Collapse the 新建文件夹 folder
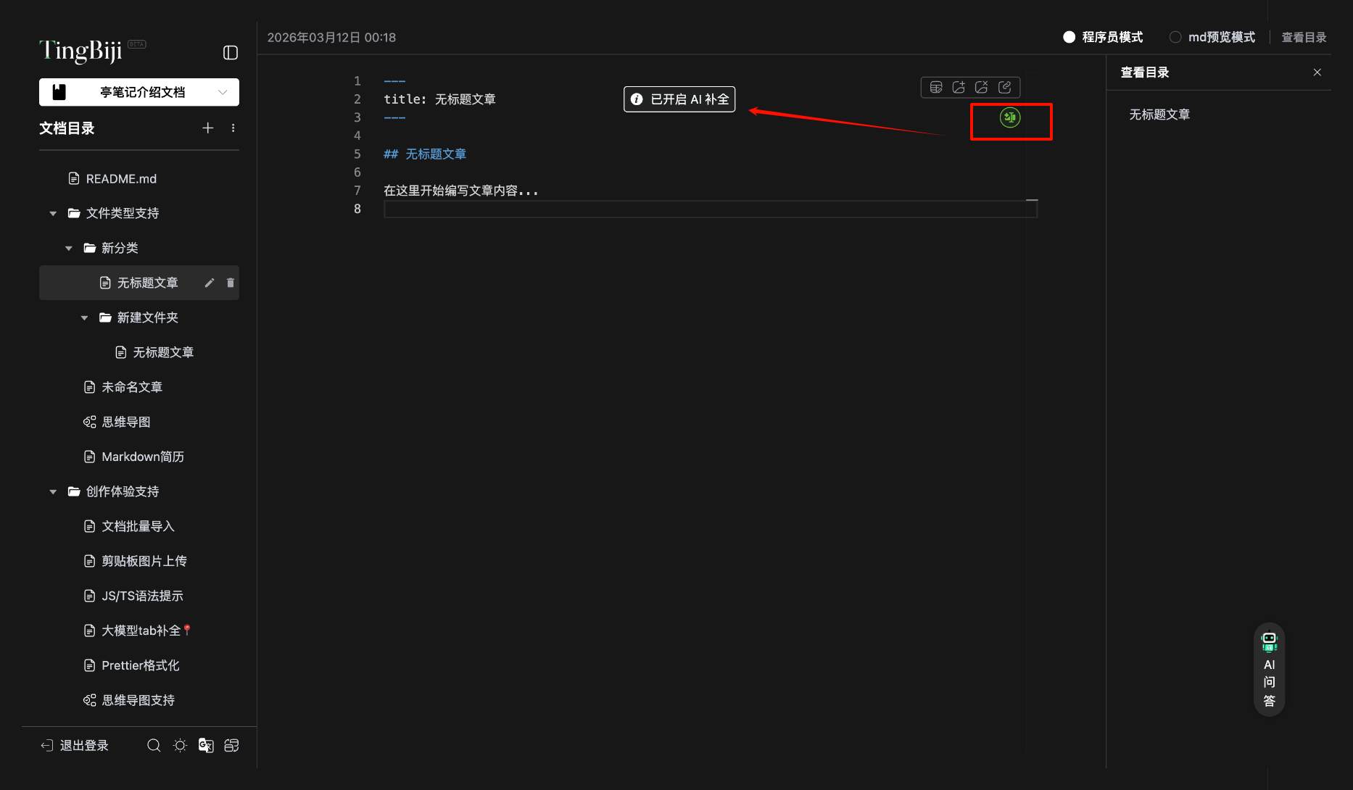The image size is (1353, 790). point(84,317)
